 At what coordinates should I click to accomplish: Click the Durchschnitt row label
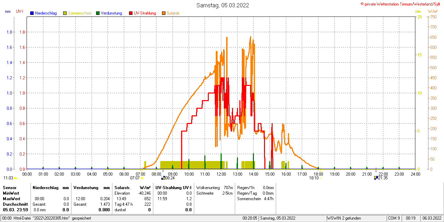tap(15, 204)
